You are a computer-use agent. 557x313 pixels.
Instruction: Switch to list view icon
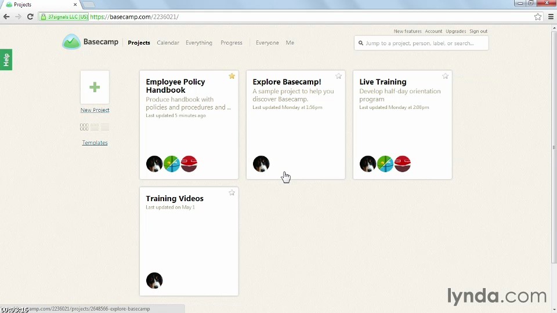coord(105,127)
